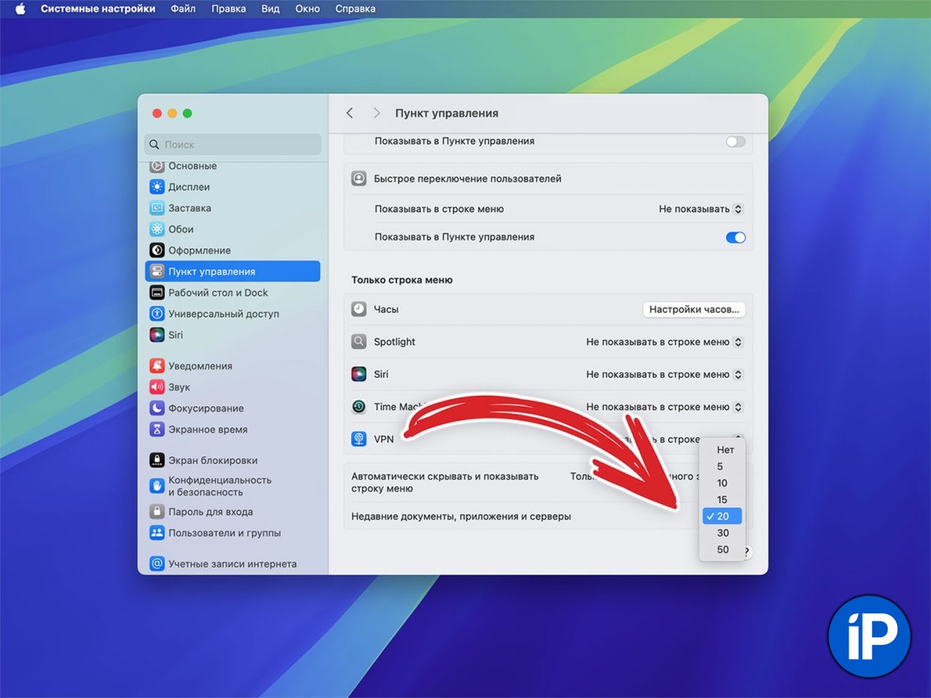
Task: Open the Вид menu in the menu bar
Action: pos(271,9)
